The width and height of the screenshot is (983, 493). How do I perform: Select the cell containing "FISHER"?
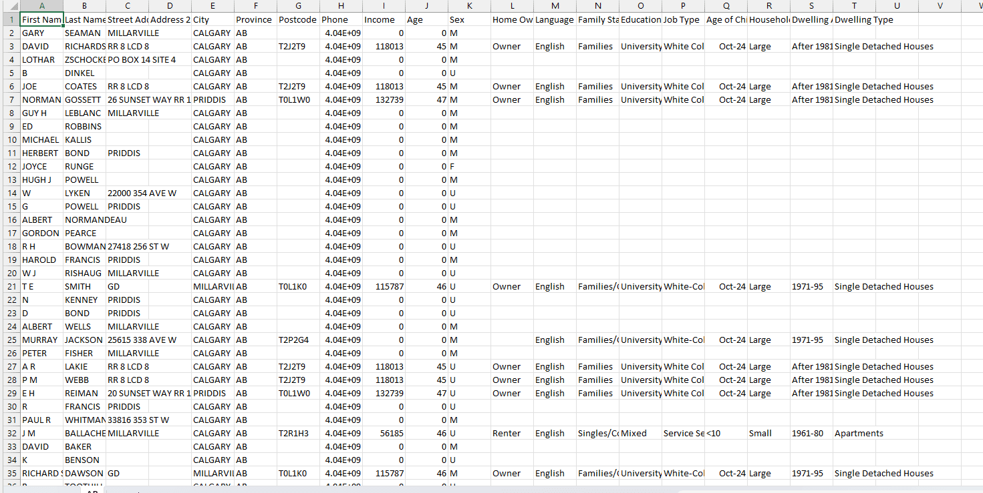(85, 353)
